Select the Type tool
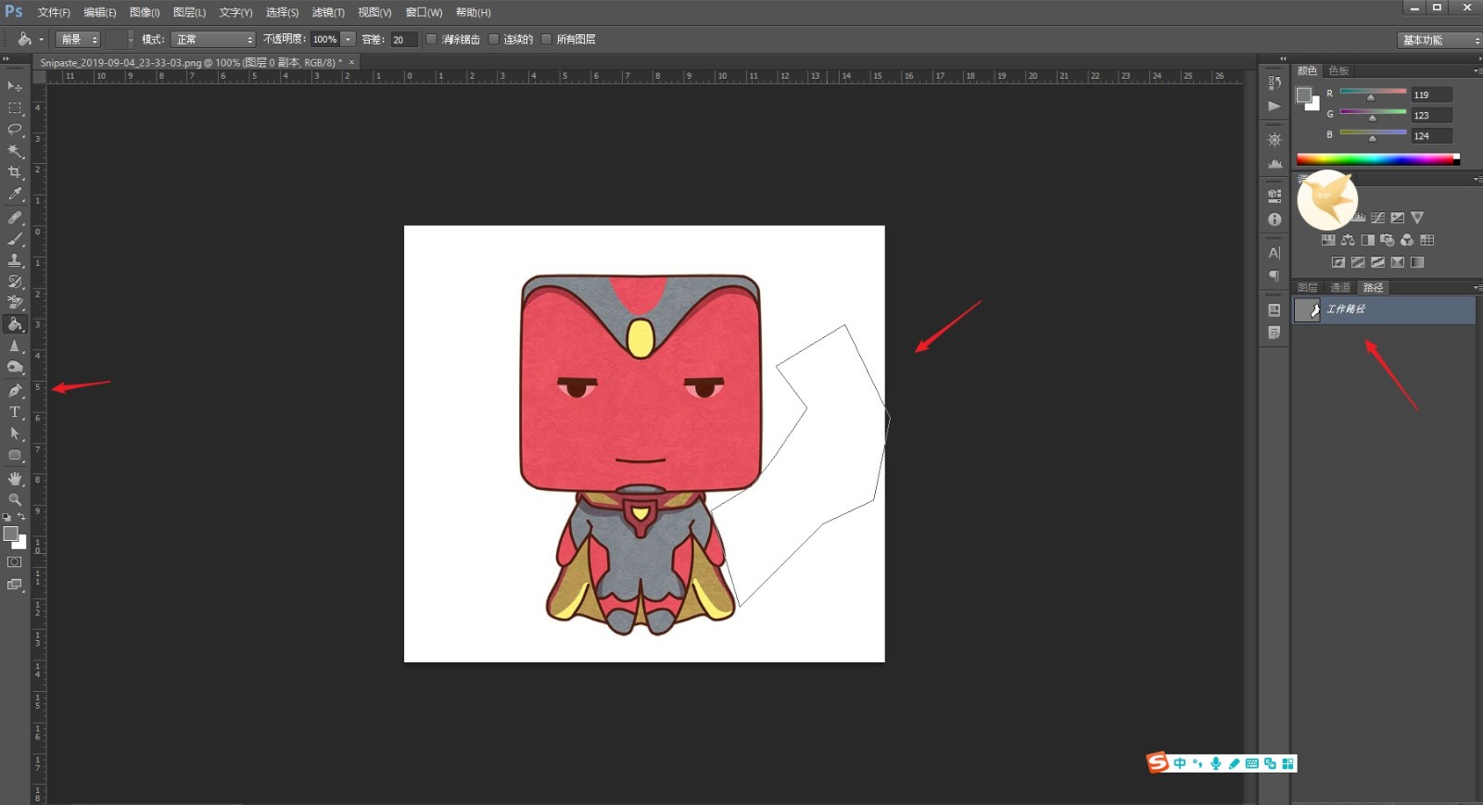Image resolution: width=1483 pixels, height=805 pixels. [x=15, y=411]
